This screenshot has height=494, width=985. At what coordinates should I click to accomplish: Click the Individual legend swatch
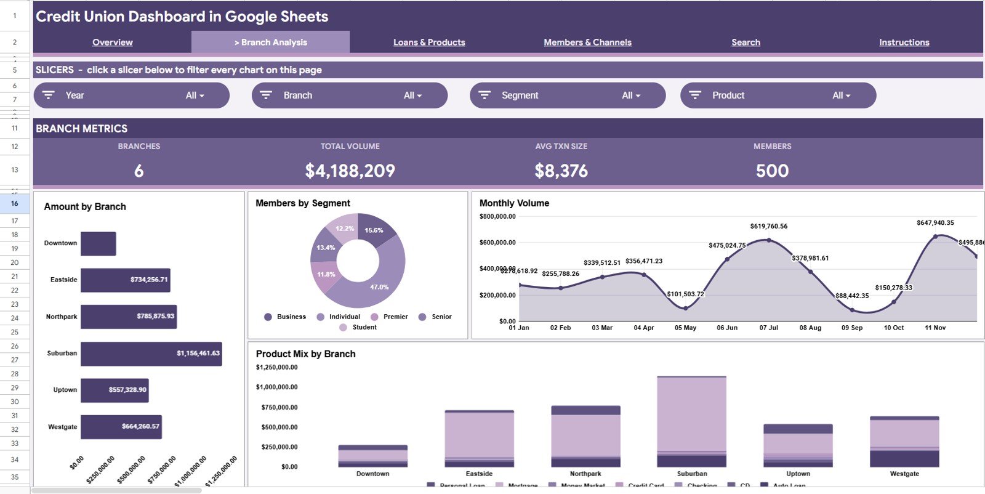(x=320, y=317)
